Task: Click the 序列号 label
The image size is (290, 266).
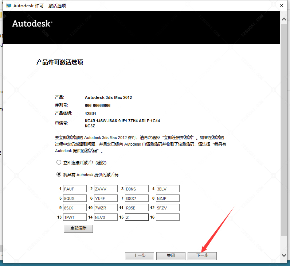Action: pos(62,105)
